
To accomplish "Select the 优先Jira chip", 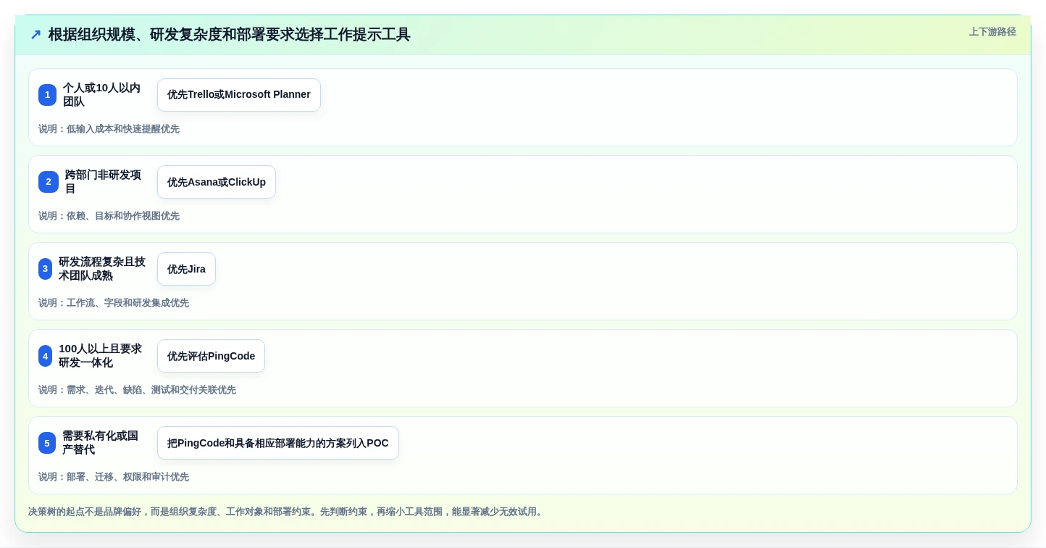I will (x=186, y=269).
